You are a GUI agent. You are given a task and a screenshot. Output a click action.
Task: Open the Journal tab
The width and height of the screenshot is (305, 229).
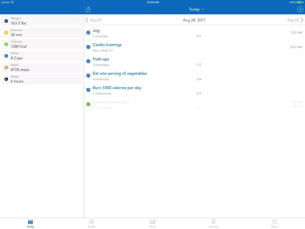pos(213,223)
